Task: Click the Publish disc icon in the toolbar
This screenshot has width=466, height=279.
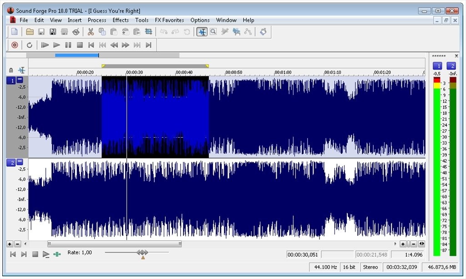Action: [x=76, y=31]
